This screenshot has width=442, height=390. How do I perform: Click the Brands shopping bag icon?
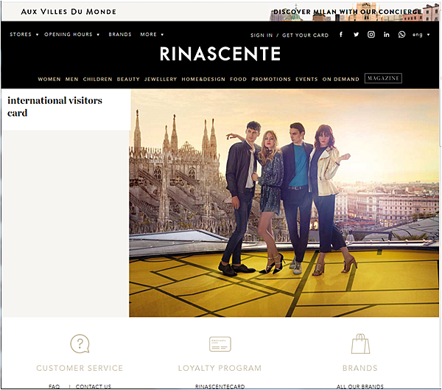tap(360, 344)
